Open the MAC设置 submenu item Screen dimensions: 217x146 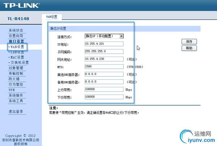click(17, 57)
